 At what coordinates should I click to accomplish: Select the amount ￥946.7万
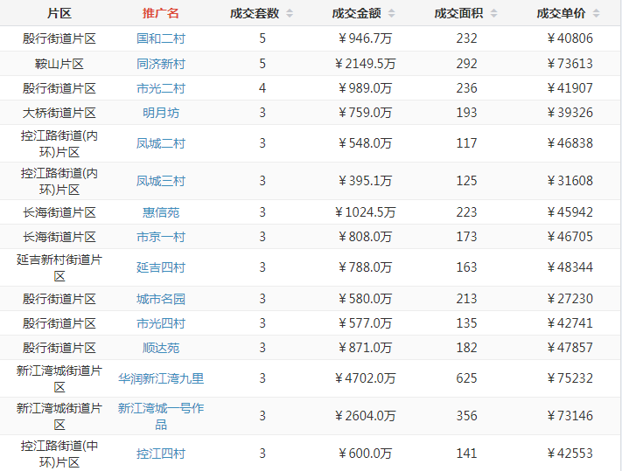pyautogui.click(x=366, y=38)
